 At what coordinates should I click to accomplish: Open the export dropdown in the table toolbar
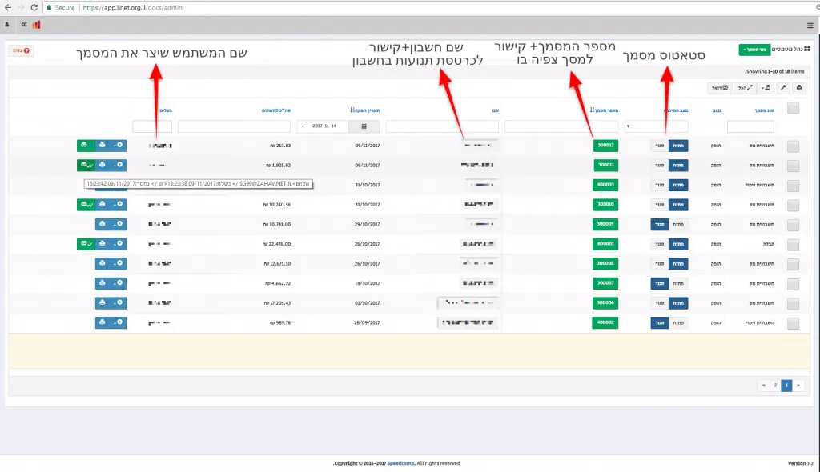tap(766, 88)
